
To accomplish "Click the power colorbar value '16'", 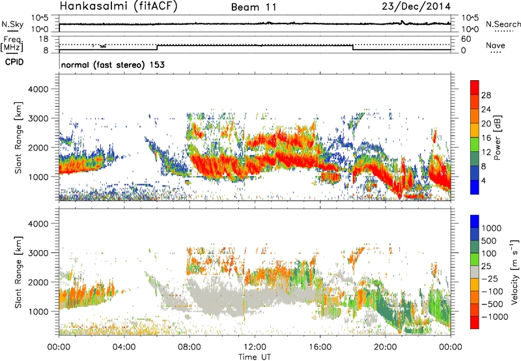I will click(x=486, y=138).
